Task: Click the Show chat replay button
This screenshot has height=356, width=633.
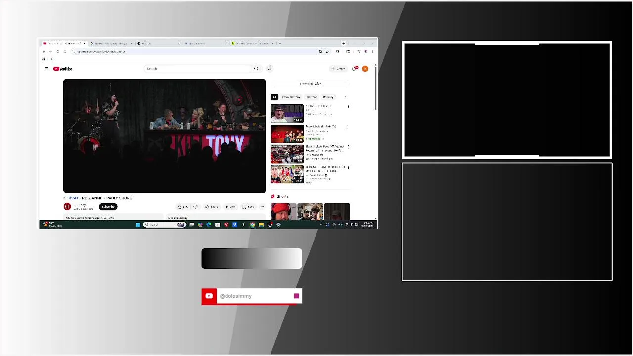Action: pos(311,84)
